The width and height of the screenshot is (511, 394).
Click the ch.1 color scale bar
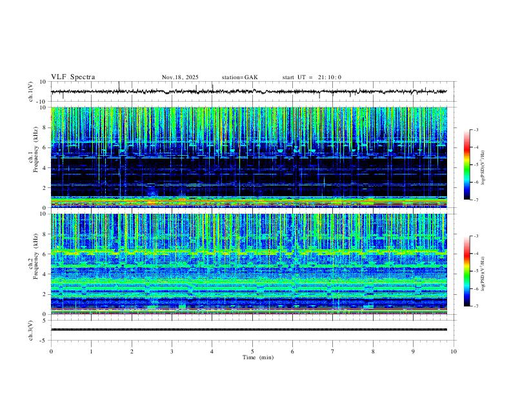[467, 165]
